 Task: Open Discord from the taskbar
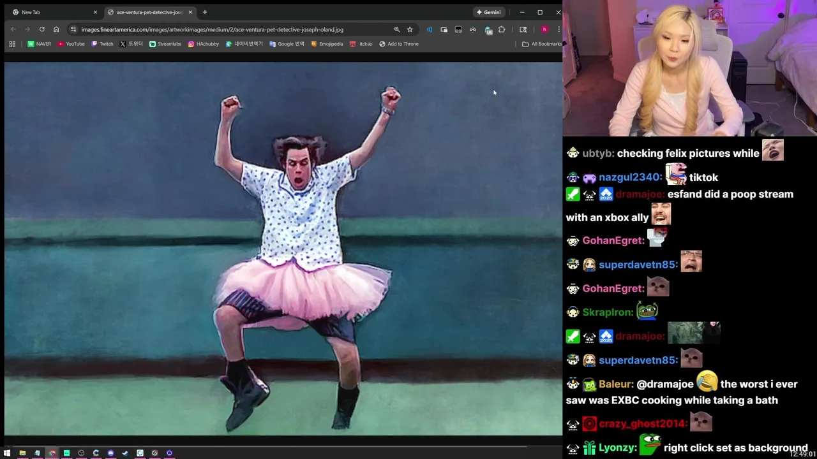110,453
